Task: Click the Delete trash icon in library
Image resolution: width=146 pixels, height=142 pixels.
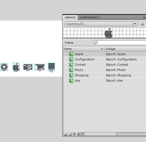Action: [x=78, y=134]
